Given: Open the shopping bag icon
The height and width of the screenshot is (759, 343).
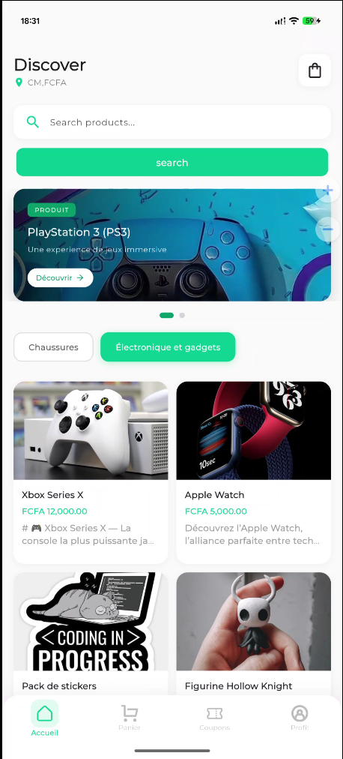Looking at the screenshot, I should click(315, 70).
